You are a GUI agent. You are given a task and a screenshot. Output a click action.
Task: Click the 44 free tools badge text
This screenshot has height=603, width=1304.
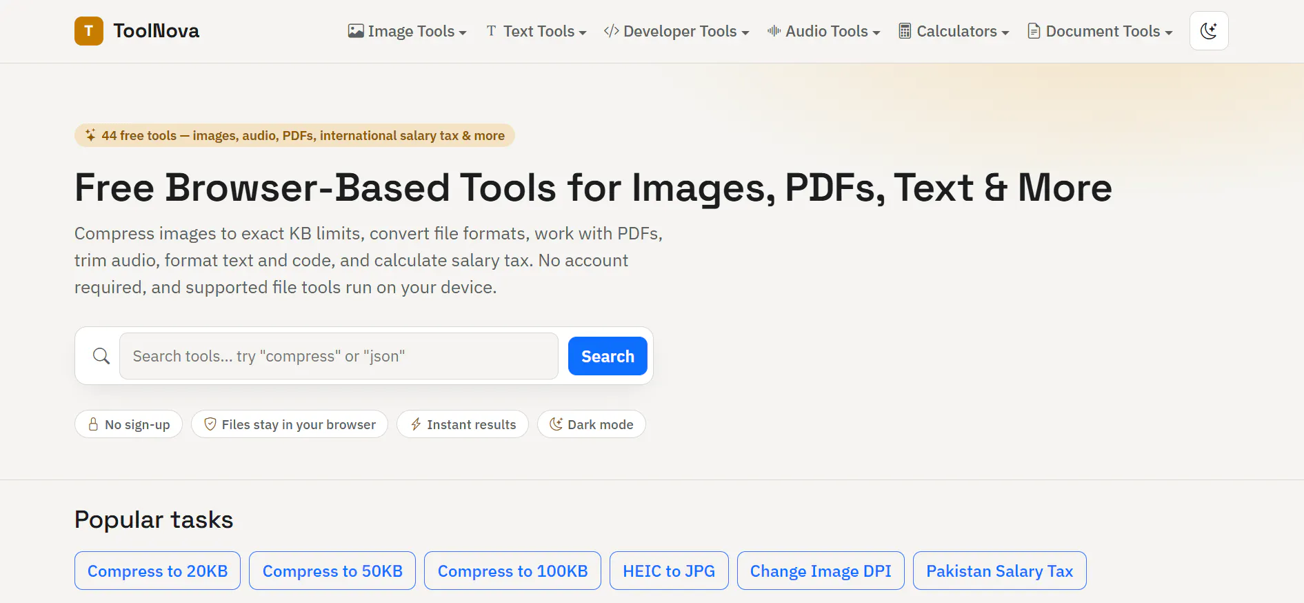point(303,135)
